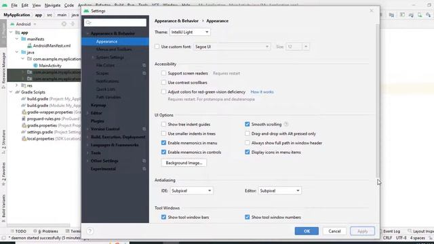The height and width of the screenshot is (244, 434).
Task: Enable Show tree indent guides
Action: (x=163, y=124)
